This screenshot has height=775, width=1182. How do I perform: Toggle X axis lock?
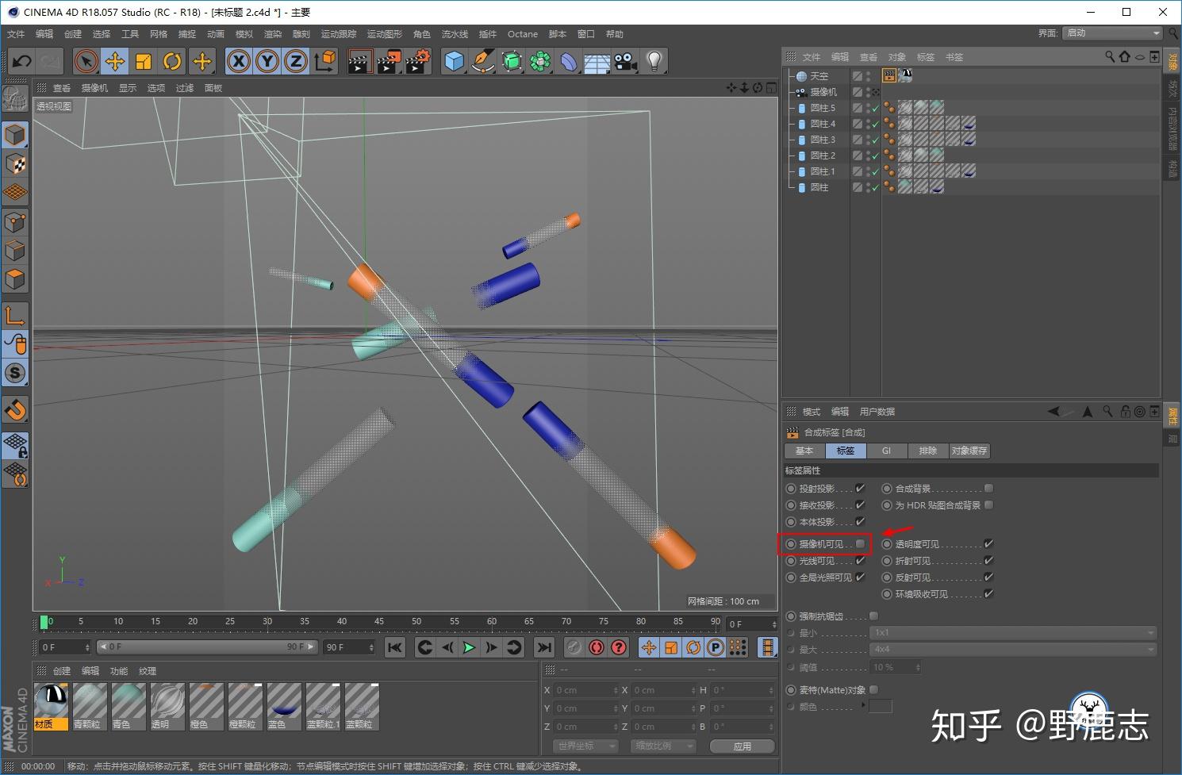point(238,61)
